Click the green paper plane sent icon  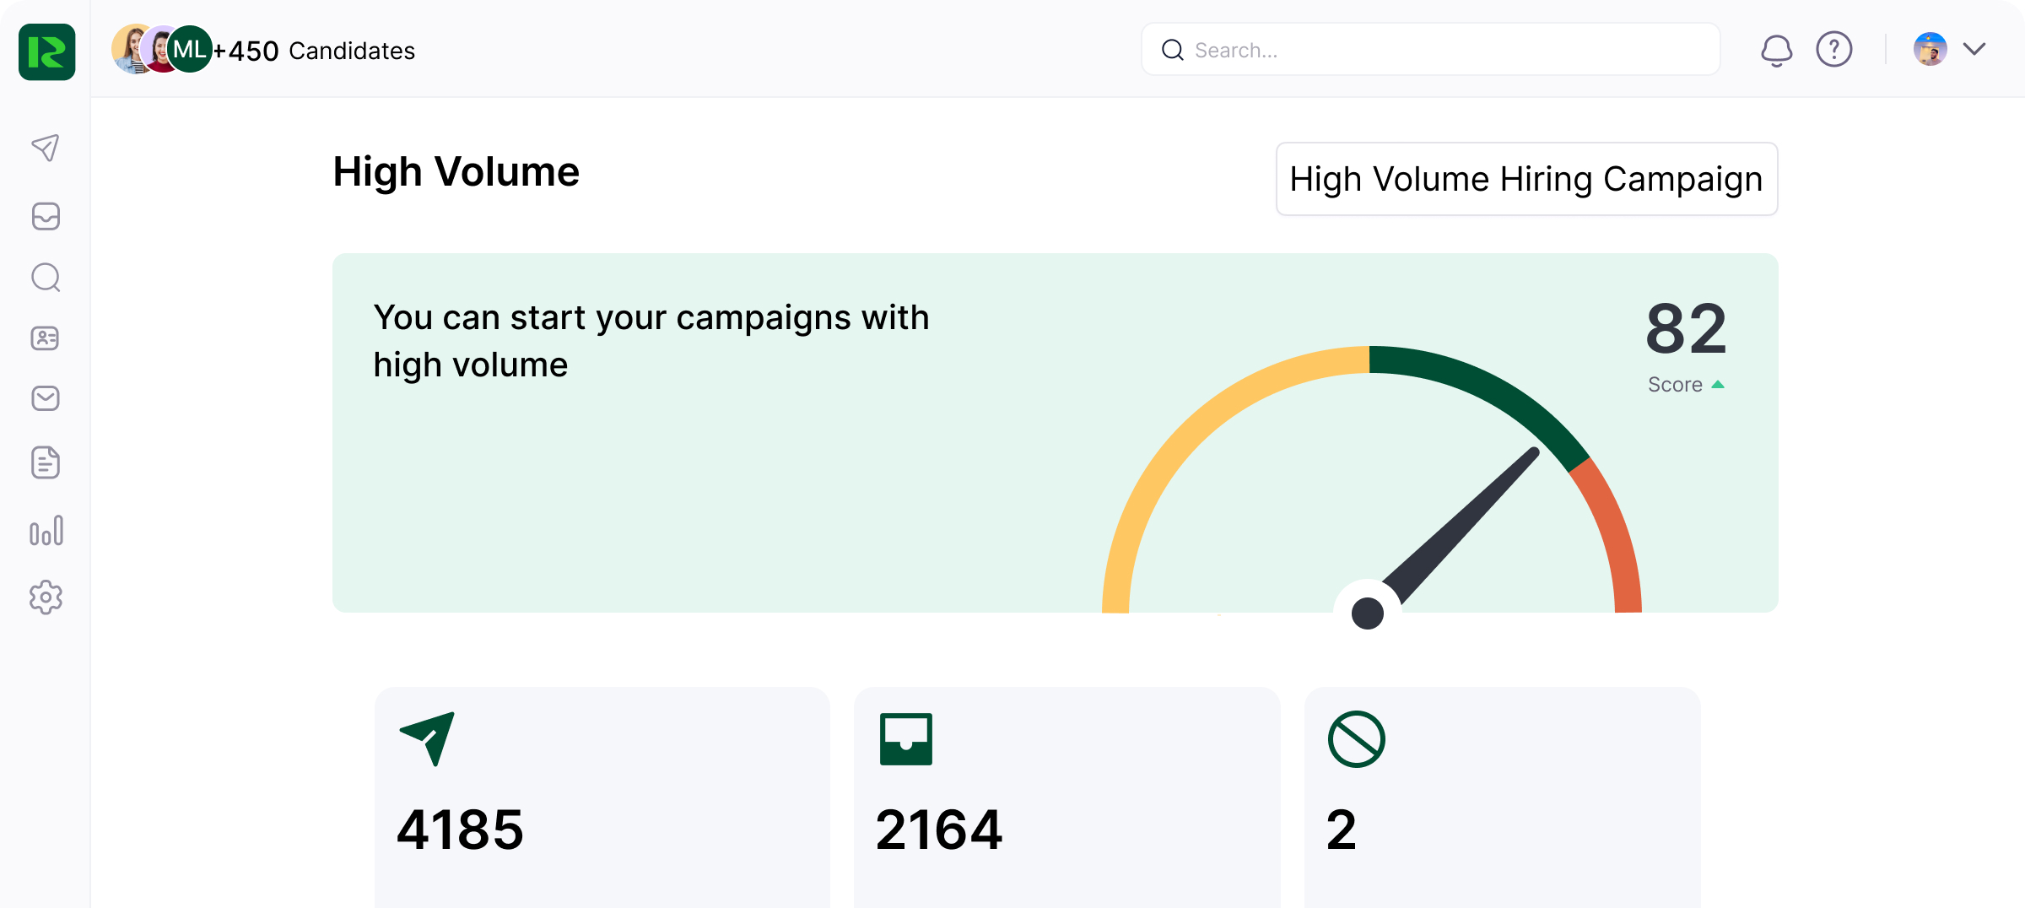pyautogui.click(x=427, y=738)
